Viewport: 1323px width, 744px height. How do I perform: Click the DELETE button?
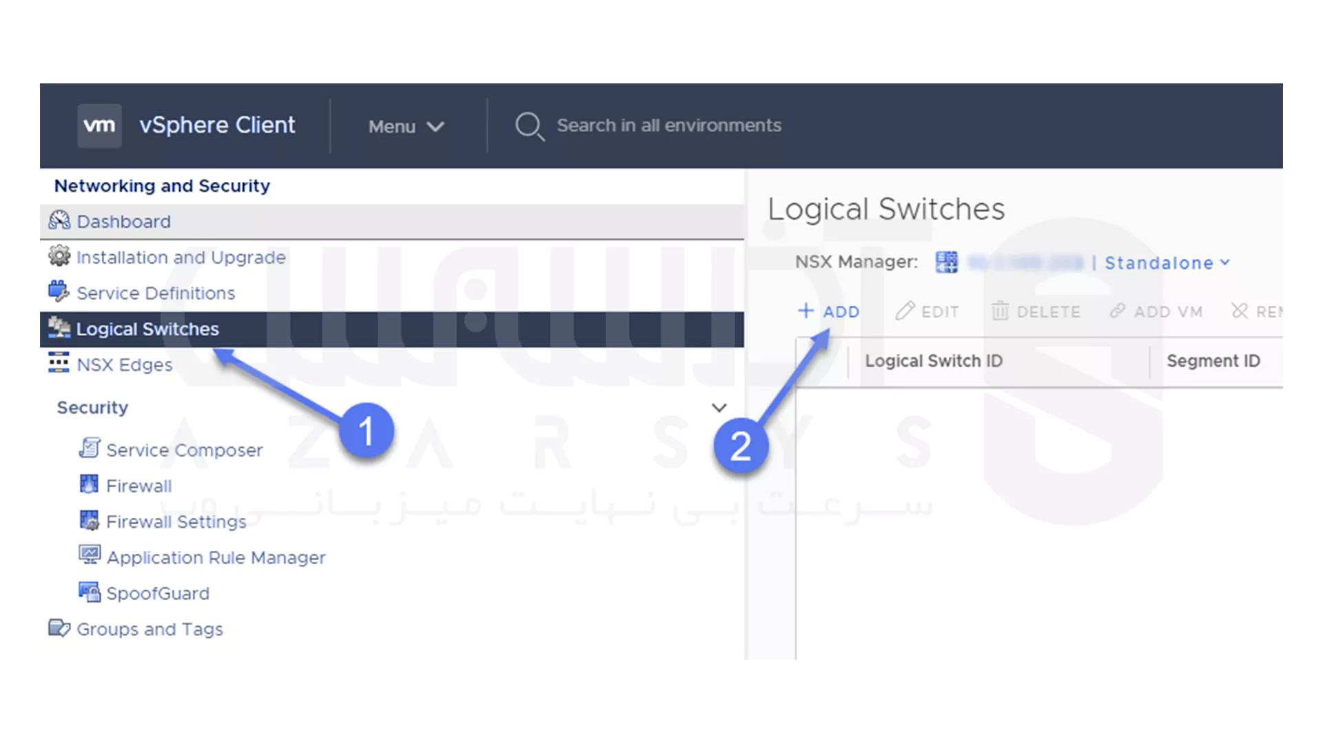click(1036, 311)
